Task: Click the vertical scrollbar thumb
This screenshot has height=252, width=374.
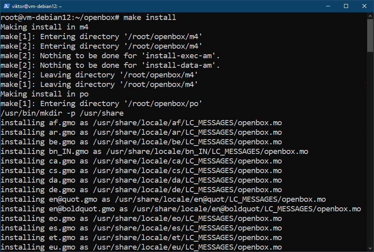Action: point(370,35)
